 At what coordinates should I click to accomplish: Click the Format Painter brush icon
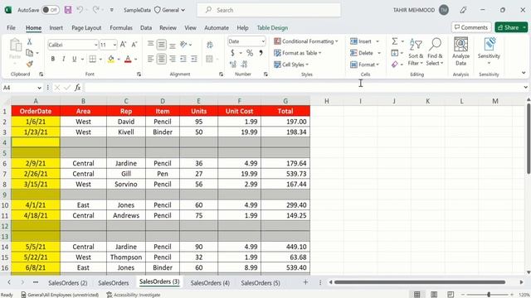click(x=30, y=64)
